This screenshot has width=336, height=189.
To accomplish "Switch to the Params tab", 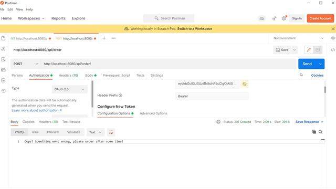I will point(17,76).
